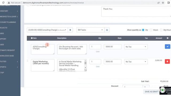Open Tasks from sidebar
The width and height of the screenshot is (171, 96).
coord(2,33)
